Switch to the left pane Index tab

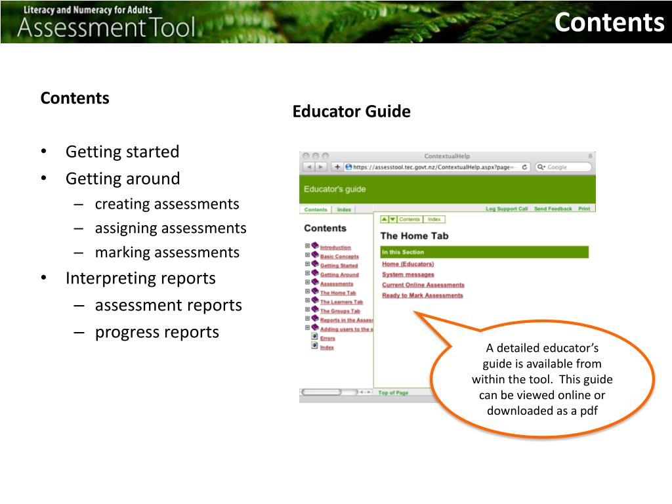point(344,209)
